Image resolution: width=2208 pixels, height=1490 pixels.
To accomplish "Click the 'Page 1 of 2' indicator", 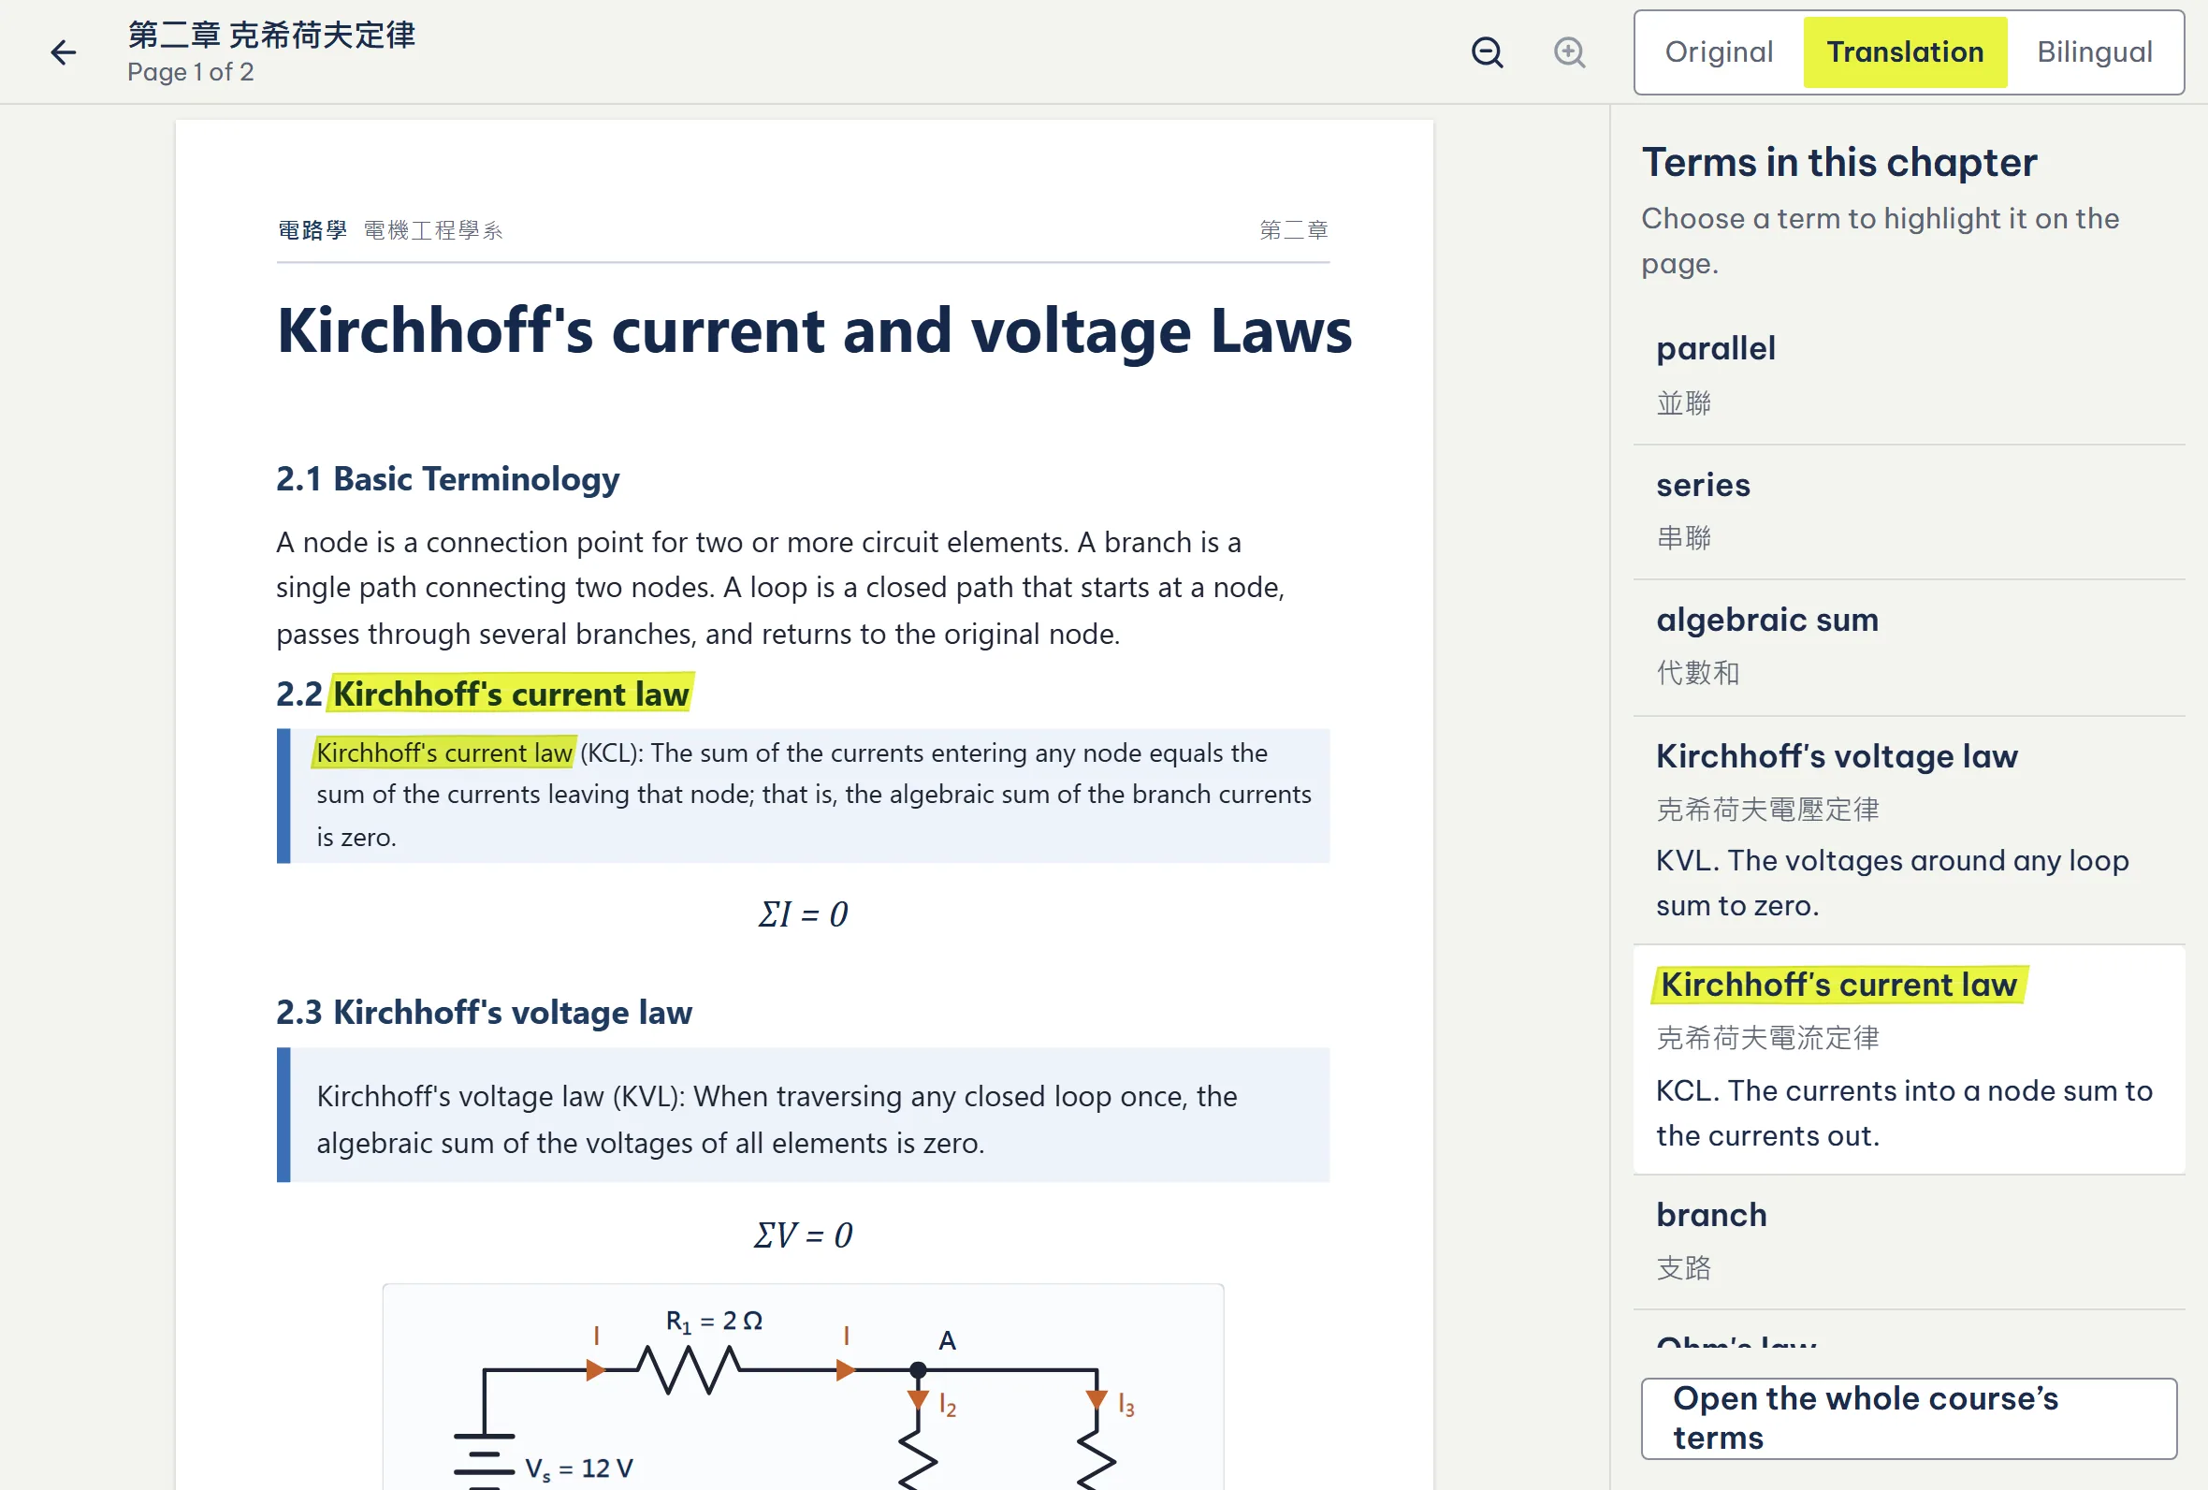I will pos(190,72).
